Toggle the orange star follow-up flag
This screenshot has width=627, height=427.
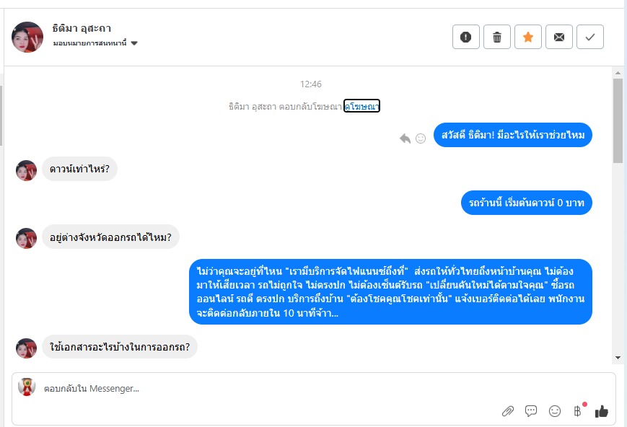pos(527,38)
